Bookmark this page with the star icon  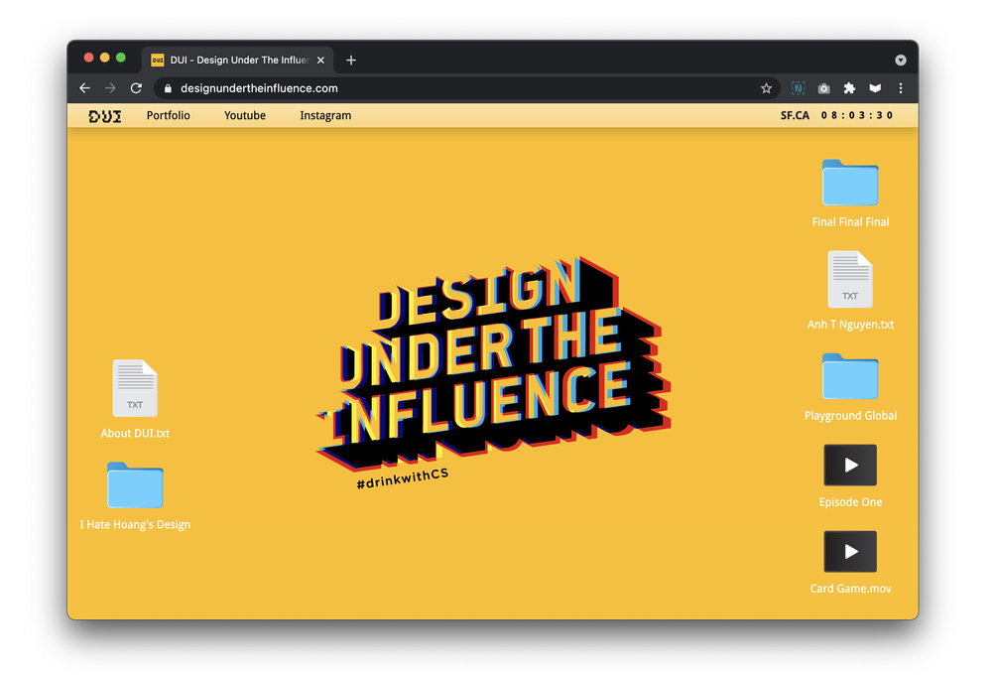click(766, 88)
